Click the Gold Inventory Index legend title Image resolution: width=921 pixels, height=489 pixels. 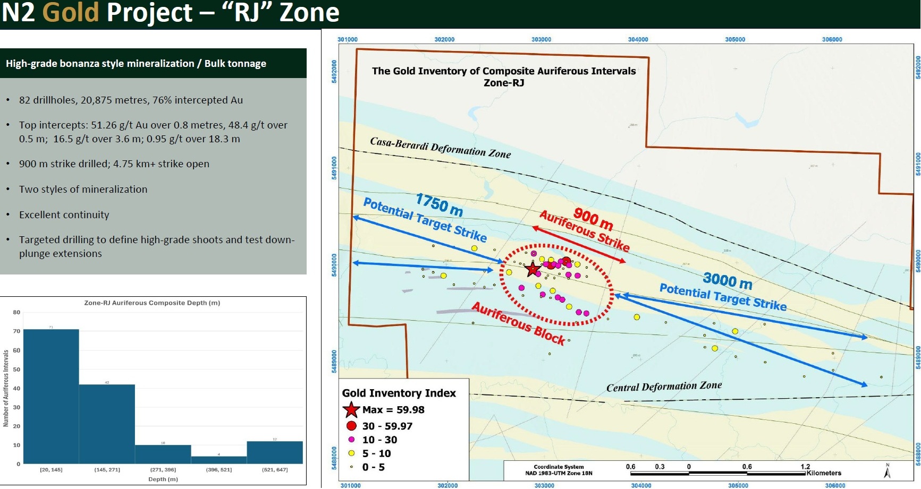[x=399, y=393]
